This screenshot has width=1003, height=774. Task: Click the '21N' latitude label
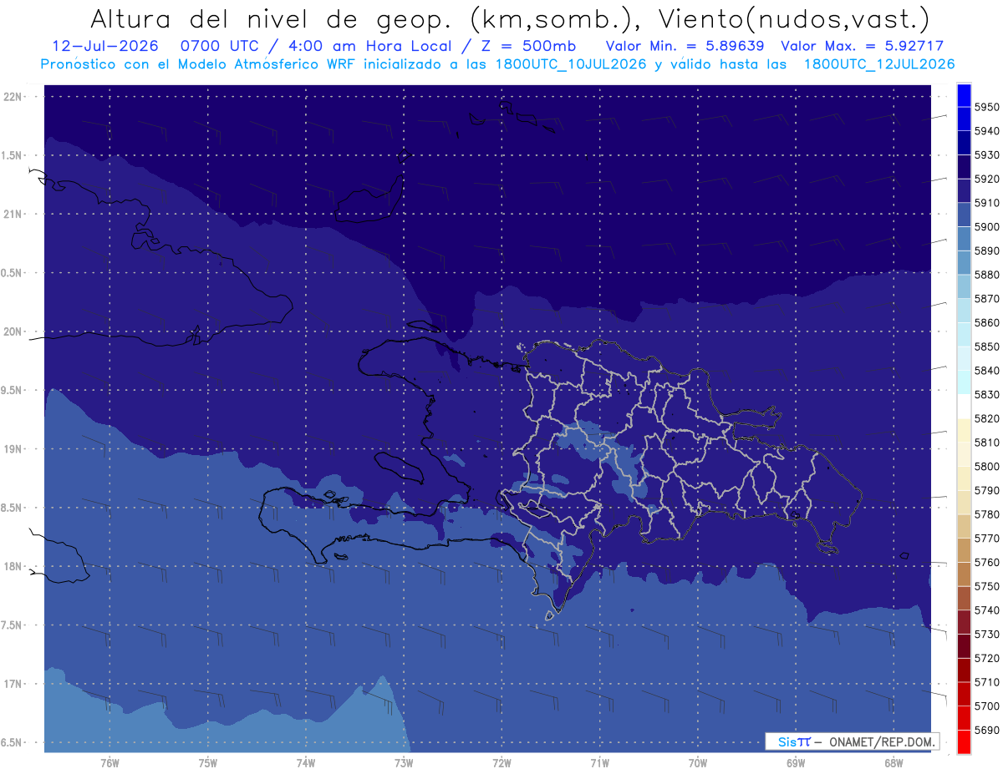tap(13, 214)
